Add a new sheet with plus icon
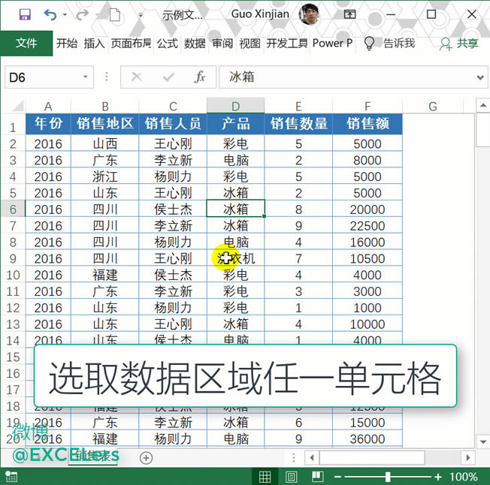490x485 pixels. (x=146, y=458)
